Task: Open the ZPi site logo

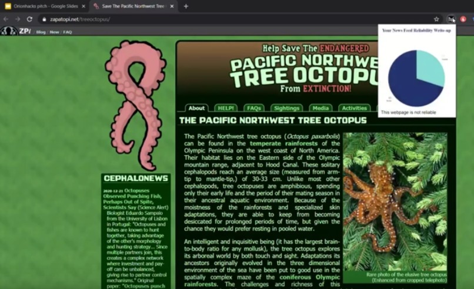Action: point(16,31)
